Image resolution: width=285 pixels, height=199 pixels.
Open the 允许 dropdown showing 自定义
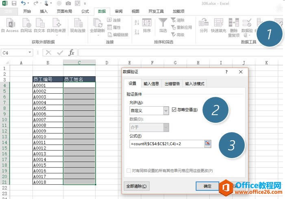coord(165,110)
